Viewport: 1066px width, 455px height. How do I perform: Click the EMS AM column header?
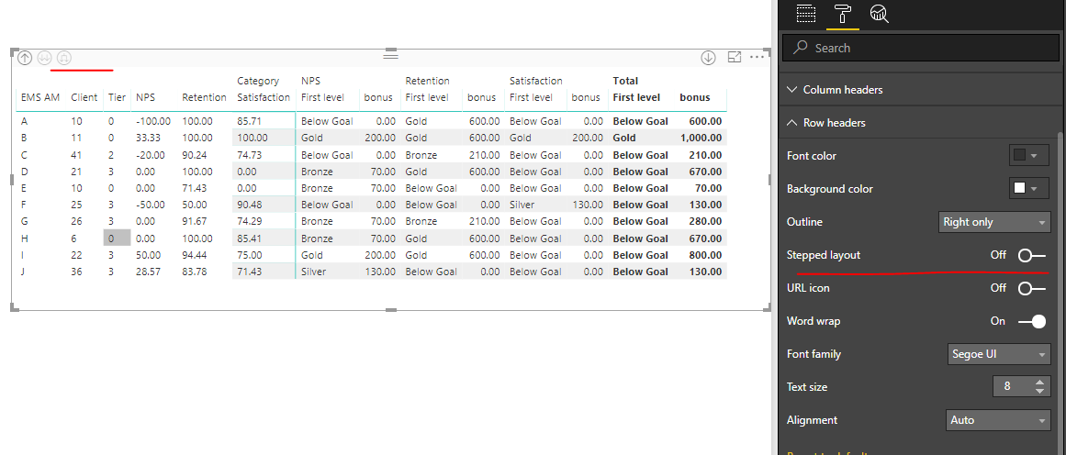click(x=40, y=97)
